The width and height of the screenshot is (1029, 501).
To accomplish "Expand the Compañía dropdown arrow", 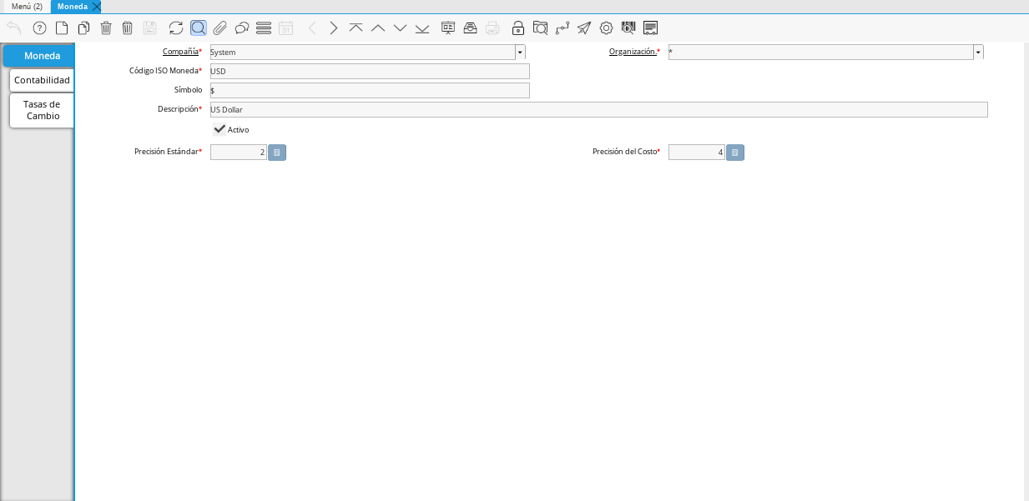I will point(520,52).
